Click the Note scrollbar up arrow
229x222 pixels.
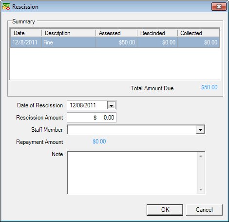click(x=201, y=156)
